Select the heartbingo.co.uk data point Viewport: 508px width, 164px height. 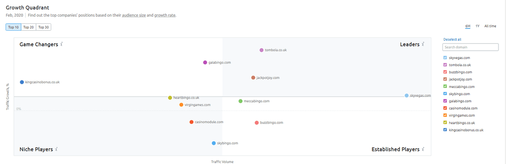pyautogui.click(x=170, y=97)
